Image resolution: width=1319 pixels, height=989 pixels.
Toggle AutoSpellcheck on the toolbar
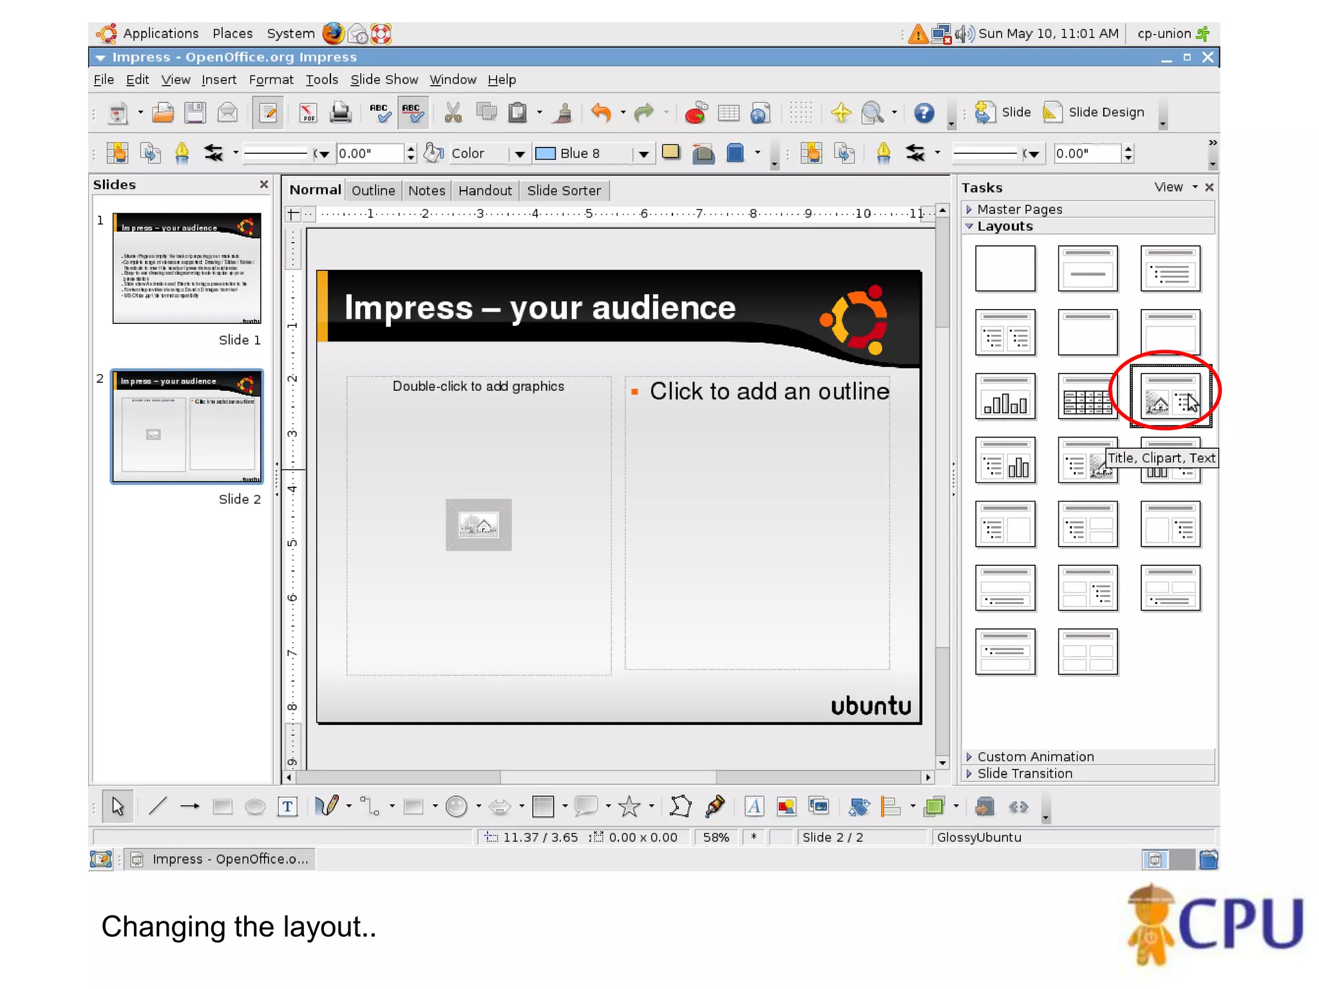(x=412, y=113)
